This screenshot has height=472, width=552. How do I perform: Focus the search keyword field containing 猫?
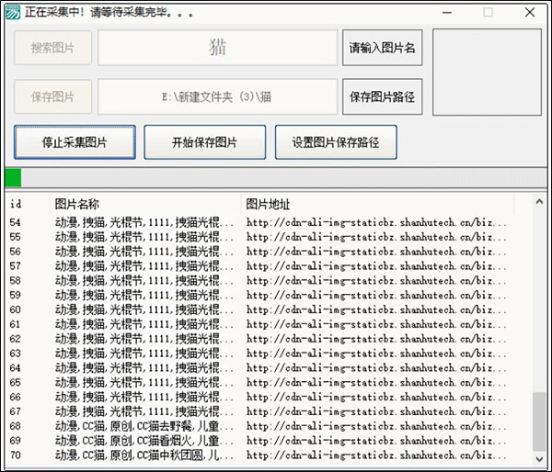pos(217,48)
